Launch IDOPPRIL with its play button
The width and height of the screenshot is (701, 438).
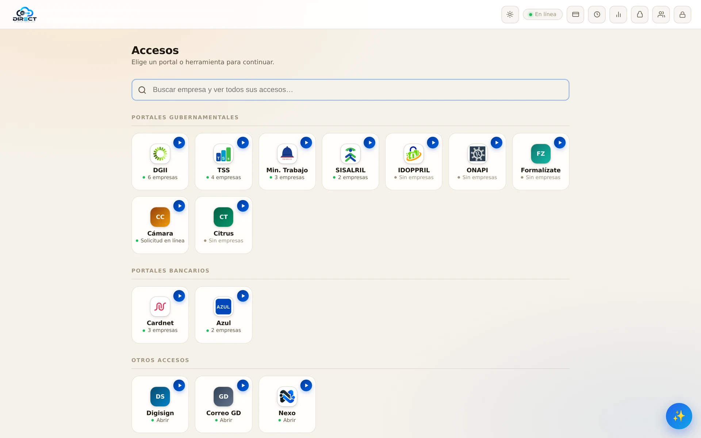click(x=433, y=143)
